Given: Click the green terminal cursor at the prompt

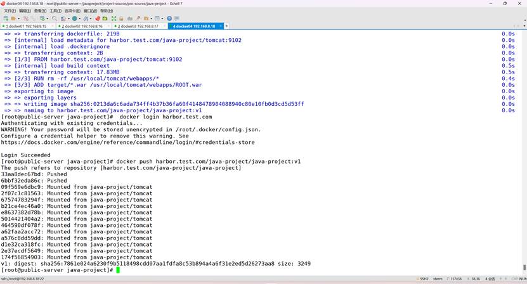Looking at the screenshot, I should [118, 270].
